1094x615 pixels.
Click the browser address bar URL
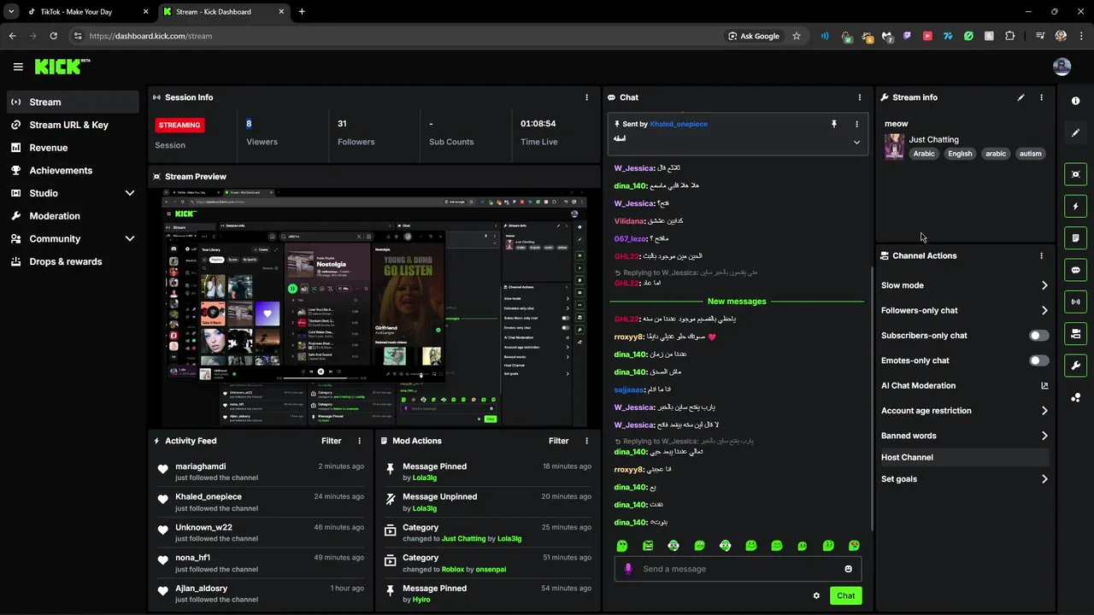[x=150, y=36]
